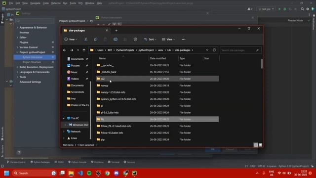Viewport: 316px width, 178px height.
Task: Open PyCharm from taskbar
Action: click(x=134, y=173)
